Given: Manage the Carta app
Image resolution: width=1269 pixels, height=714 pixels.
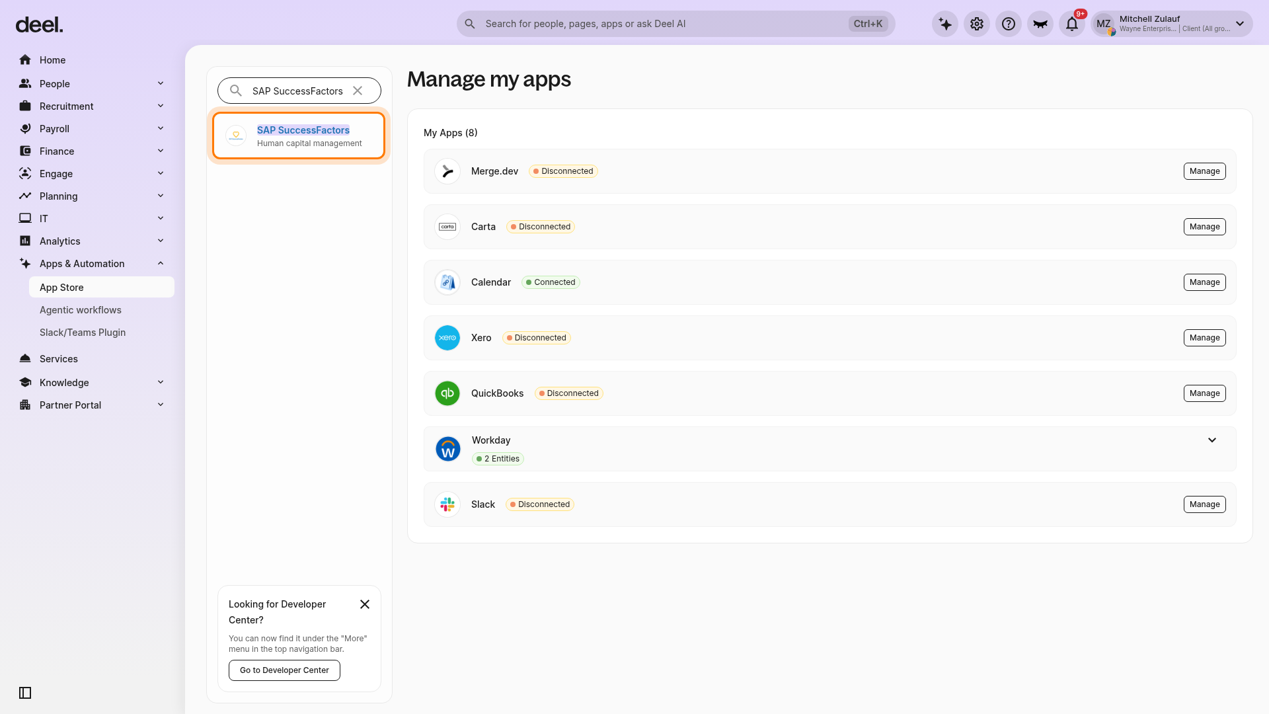Looking at the screenshot, I should click(1204, 227).
